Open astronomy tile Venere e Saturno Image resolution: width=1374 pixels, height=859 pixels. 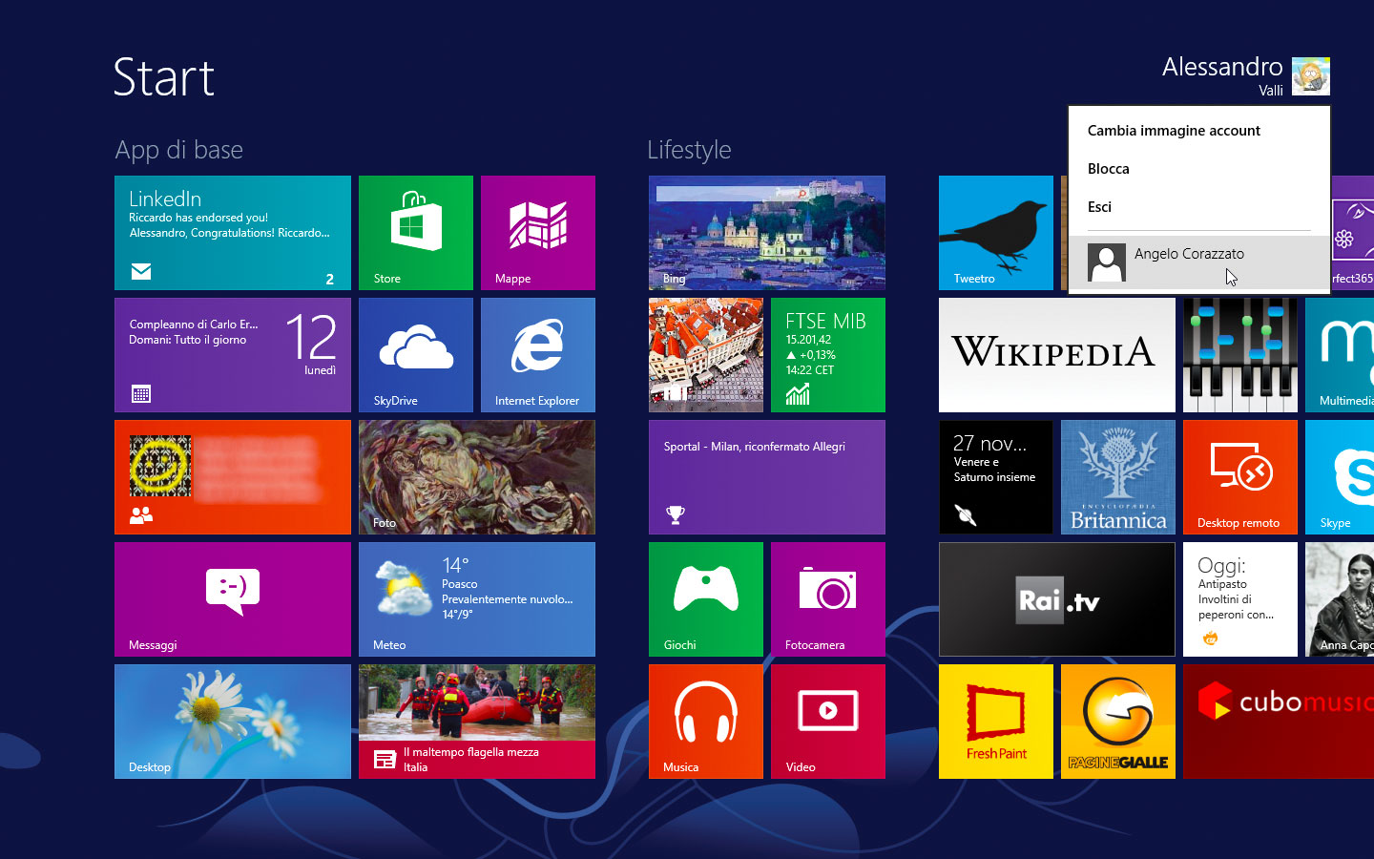(x=996, y=477)
